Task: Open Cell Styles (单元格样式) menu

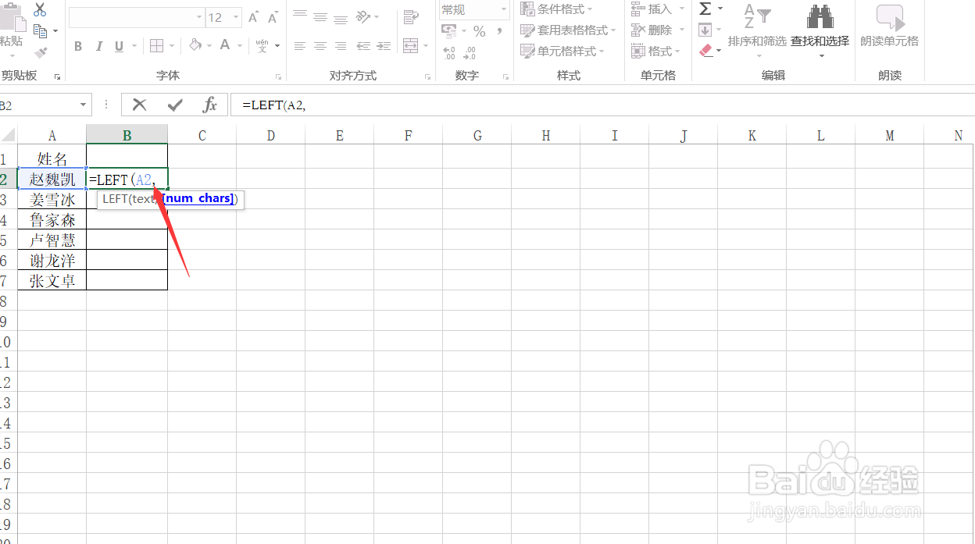Action: point(562,51)
